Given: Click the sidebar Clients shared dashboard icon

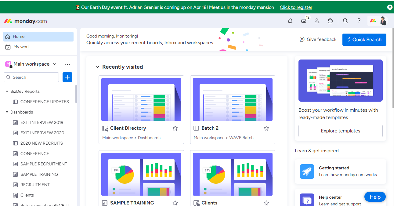Looking at the screenshot, I should coord(15,195).
